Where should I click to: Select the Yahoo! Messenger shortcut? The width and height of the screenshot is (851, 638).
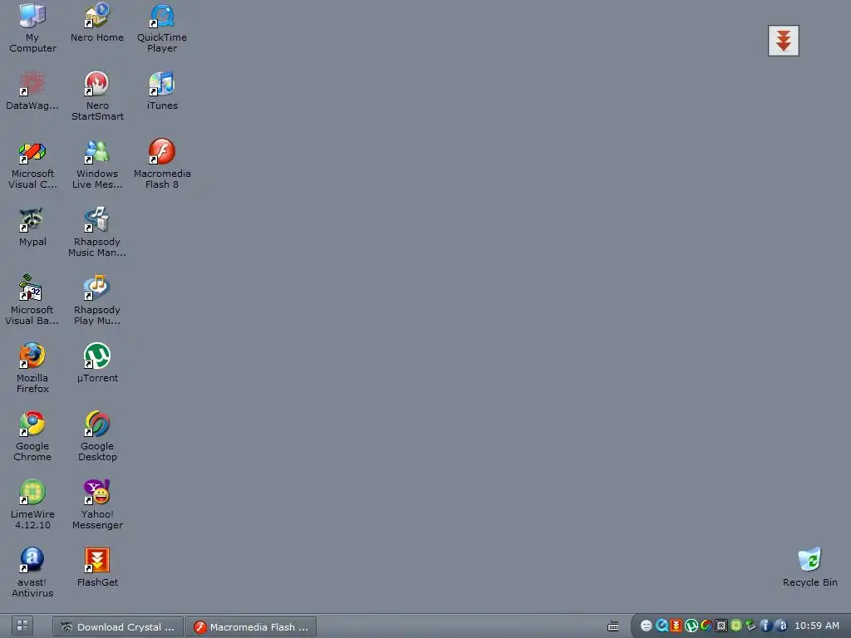(97, 504)
